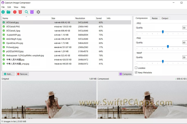
Task: Click the green check icon beside Pn3wxdj.jpeg
Action: click(4, 47)
